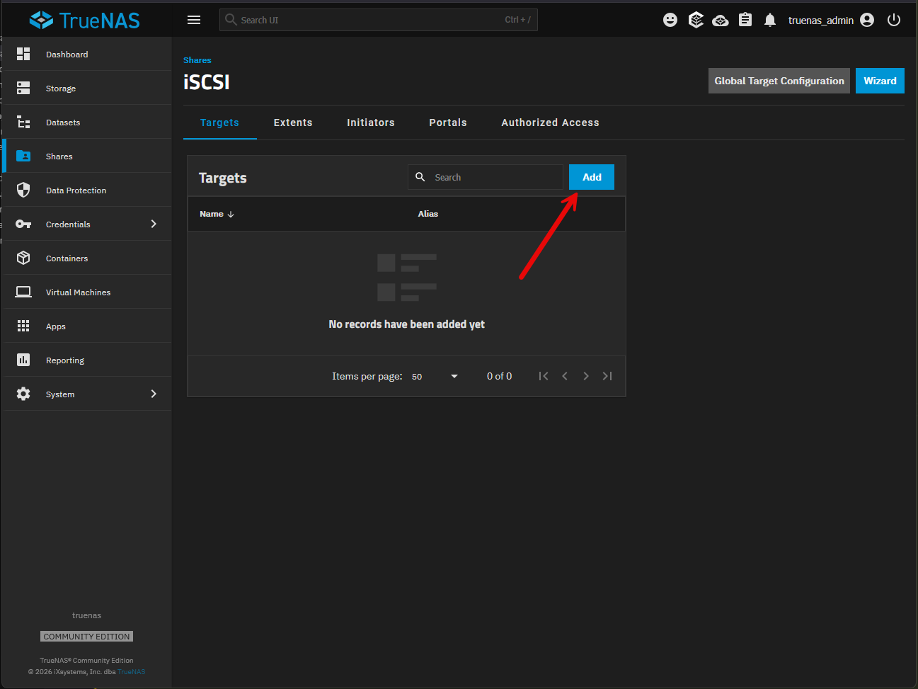Click the TrueNAS logo
This screenshot has width=918, height=689.
[x=85, y=20]
